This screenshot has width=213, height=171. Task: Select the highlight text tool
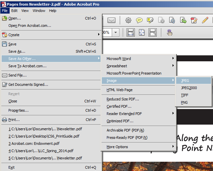click(150, 20)
